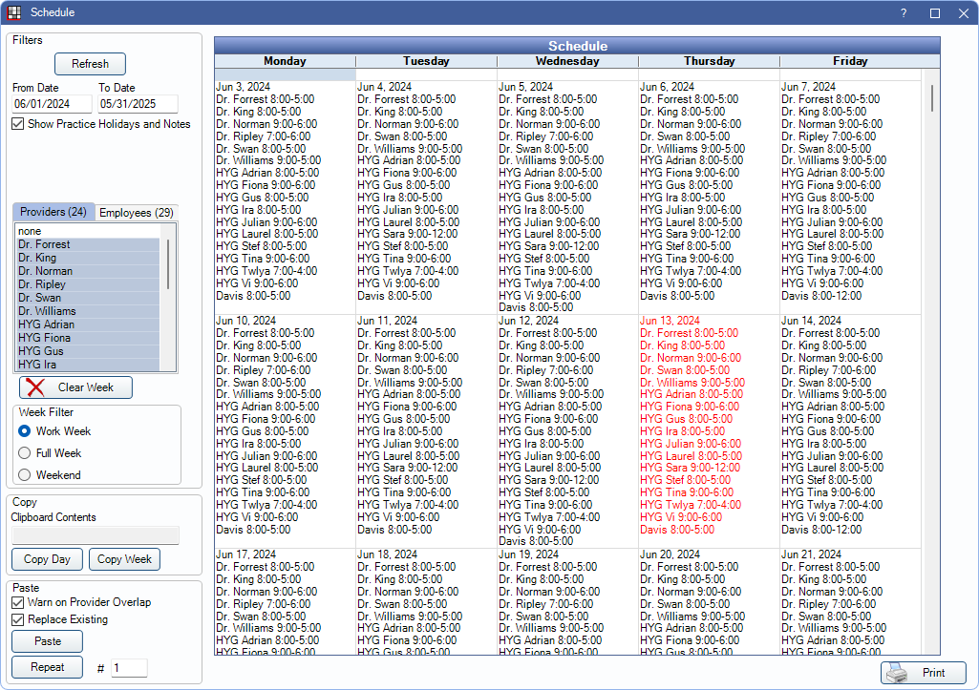979x690 pixels.
Task: Open the Providers (24) tab
Action: [x=53, y=212]
